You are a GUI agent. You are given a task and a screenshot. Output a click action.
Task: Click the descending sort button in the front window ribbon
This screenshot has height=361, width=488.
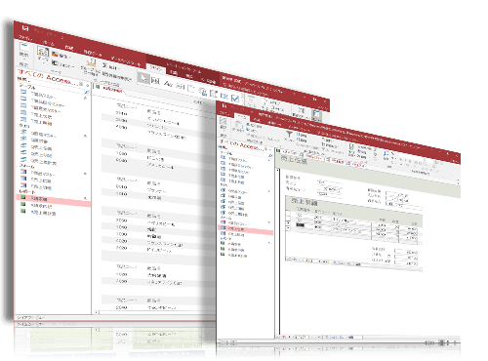click(x=302, y=140)
